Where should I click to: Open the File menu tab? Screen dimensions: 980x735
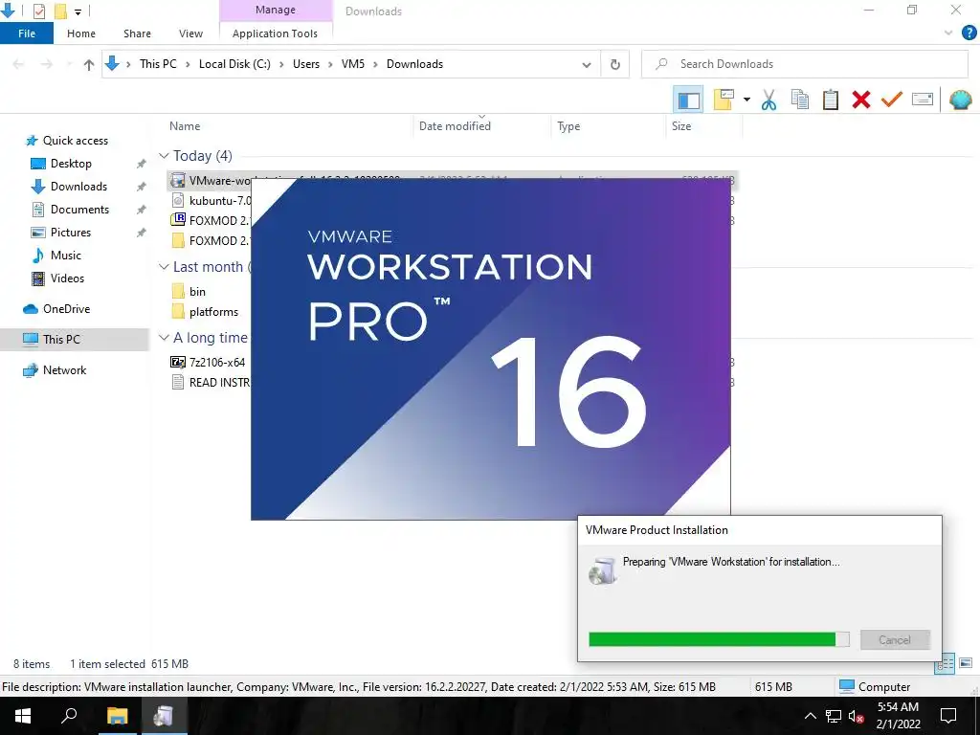tap(26, 33)
